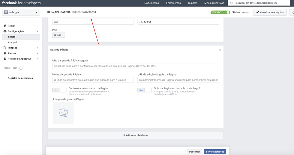
Task: Click the search magnifier icon
Action: pyautogui.click(x=232, y=3)
